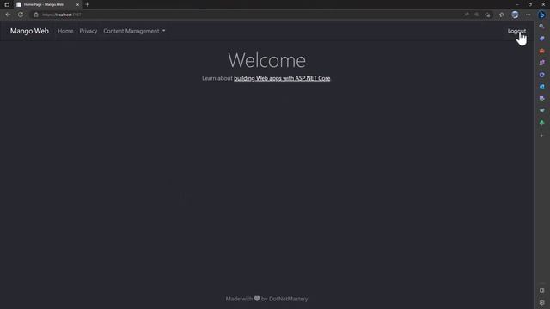Open the purple games sidebar icon
550x309 pixels.
[x=542, y=63]
